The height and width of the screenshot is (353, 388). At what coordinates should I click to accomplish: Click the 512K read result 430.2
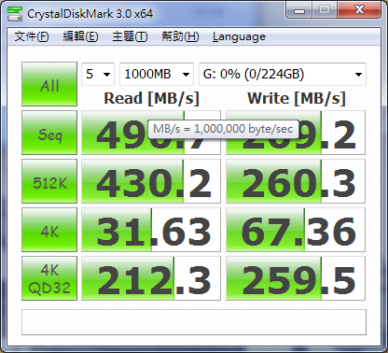coord(151,181)
